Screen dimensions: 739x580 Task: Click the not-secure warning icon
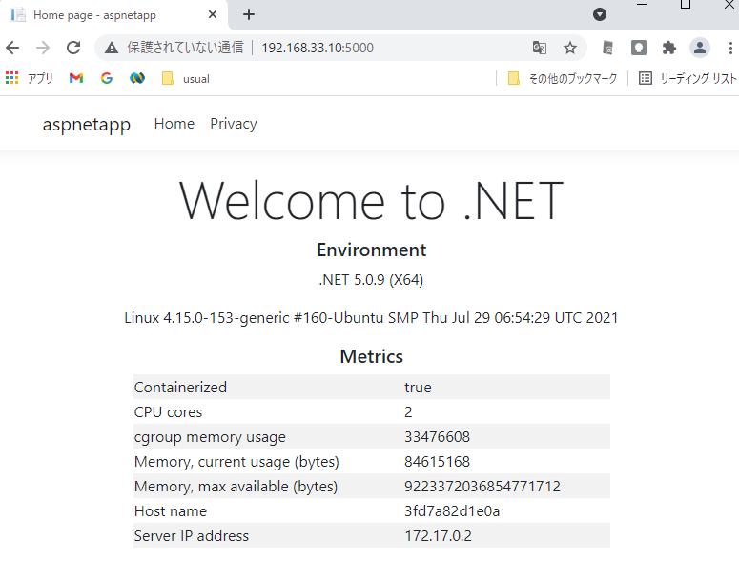112,48
